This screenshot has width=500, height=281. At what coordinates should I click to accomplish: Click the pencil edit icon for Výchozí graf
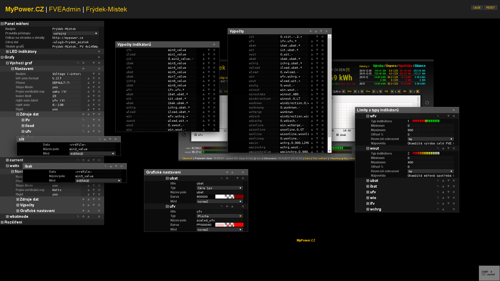78,63
